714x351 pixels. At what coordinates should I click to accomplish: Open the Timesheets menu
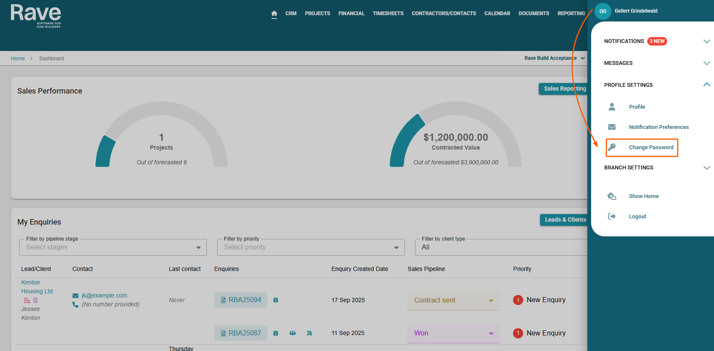(x=388, y=13)
